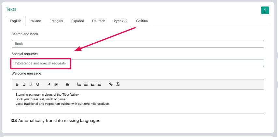278x137 pixels.
Task: Apply underline formatting in editor toolbar
Action: pyautogui.click(x=31, y=84)
